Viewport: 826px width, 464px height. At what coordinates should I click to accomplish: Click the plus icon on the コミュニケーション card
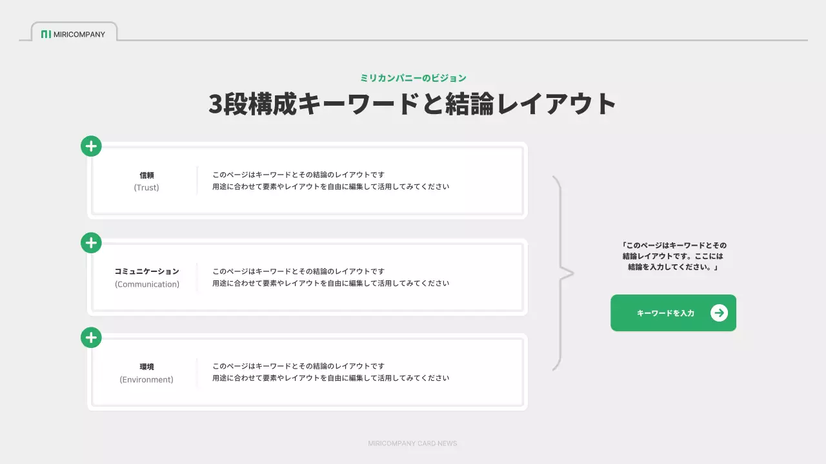pos(90,242)
